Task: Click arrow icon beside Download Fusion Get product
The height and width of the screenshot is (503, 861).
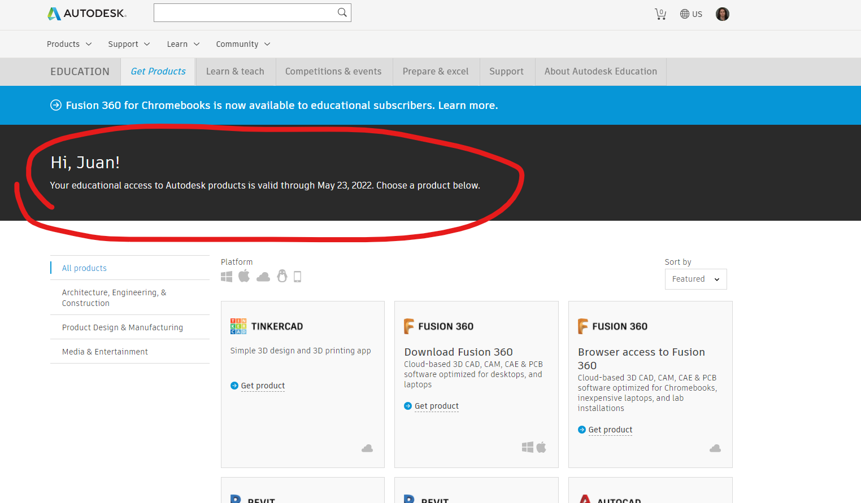Action: pyautogui.click(x=408, y=406)
